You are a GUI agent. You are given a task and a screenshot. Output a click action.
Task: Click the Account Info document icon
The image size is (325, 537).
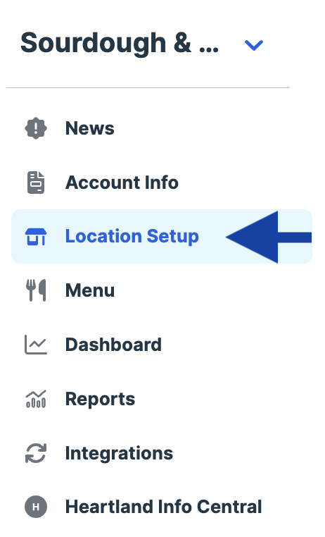tap(36, 183)
